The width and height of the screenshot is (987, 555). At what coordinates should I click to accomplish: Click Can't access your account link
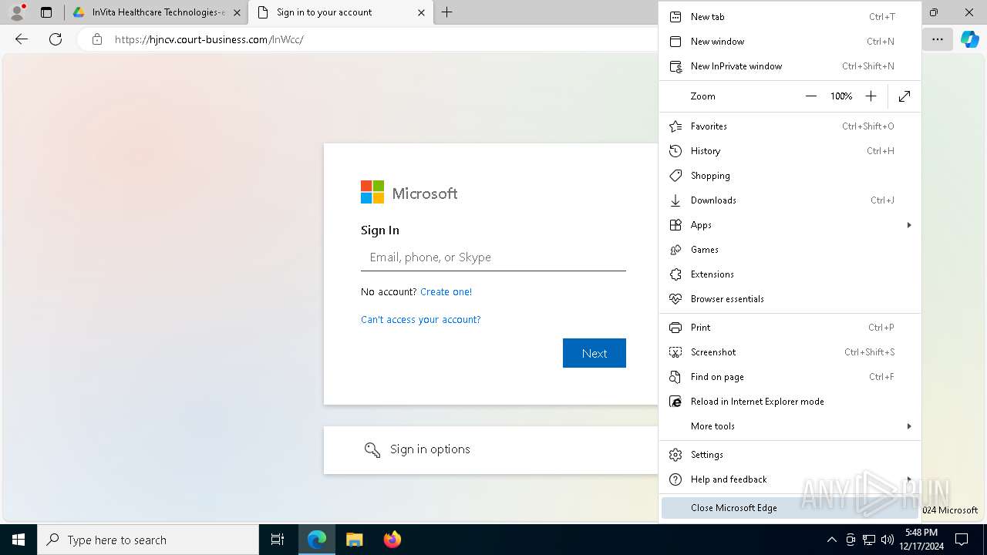pos(421,320)
